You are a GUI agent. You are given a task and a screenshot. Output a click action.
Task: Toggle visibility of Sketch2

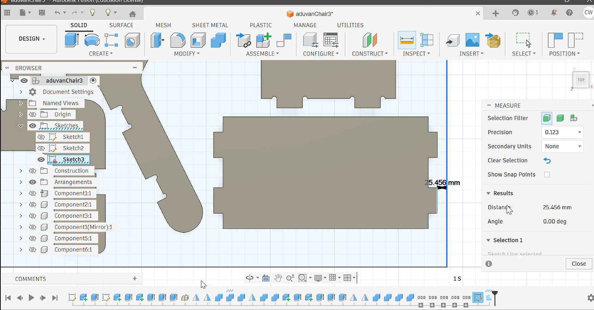(x=41, y=148)
